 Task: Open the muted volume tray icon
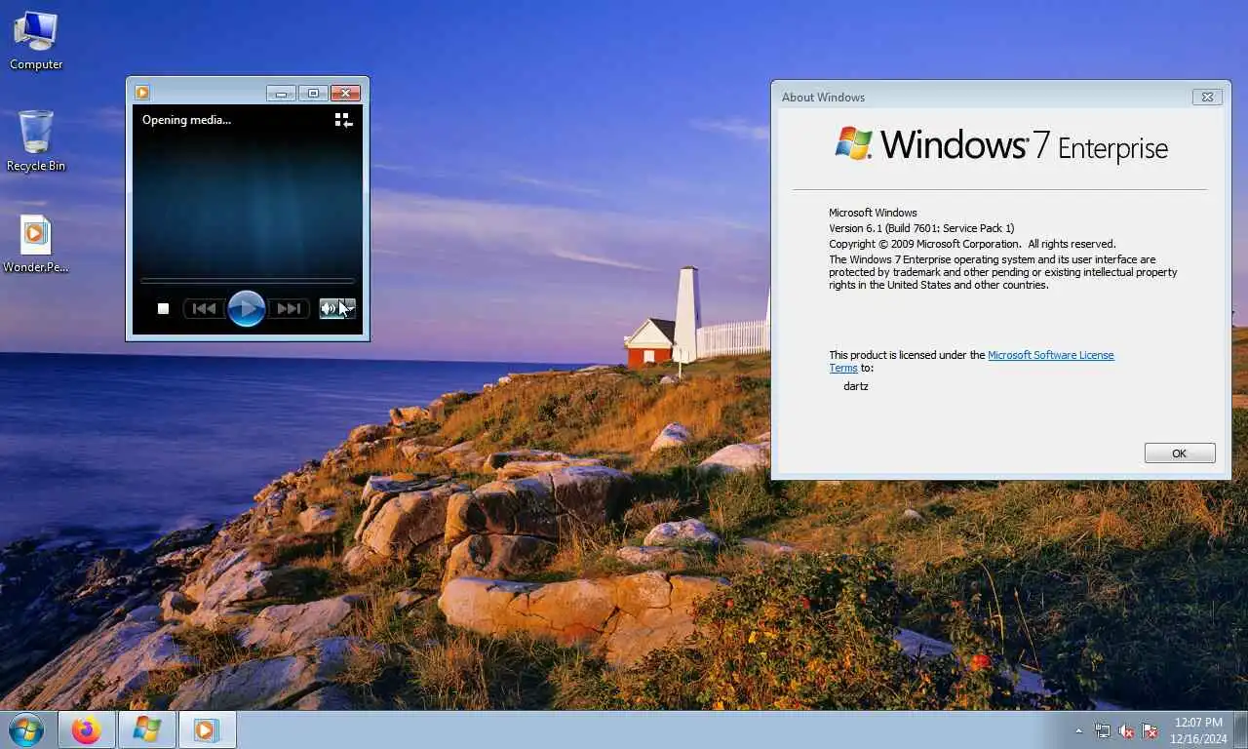[x=1126, y=730]
